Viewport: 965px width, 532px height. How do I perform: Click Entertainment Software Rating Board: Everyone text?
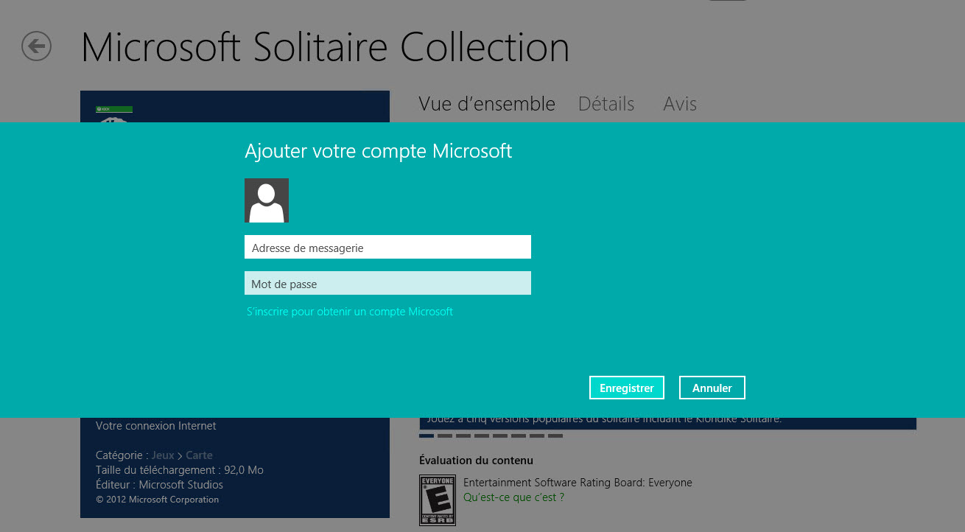(x=578, y=483)
